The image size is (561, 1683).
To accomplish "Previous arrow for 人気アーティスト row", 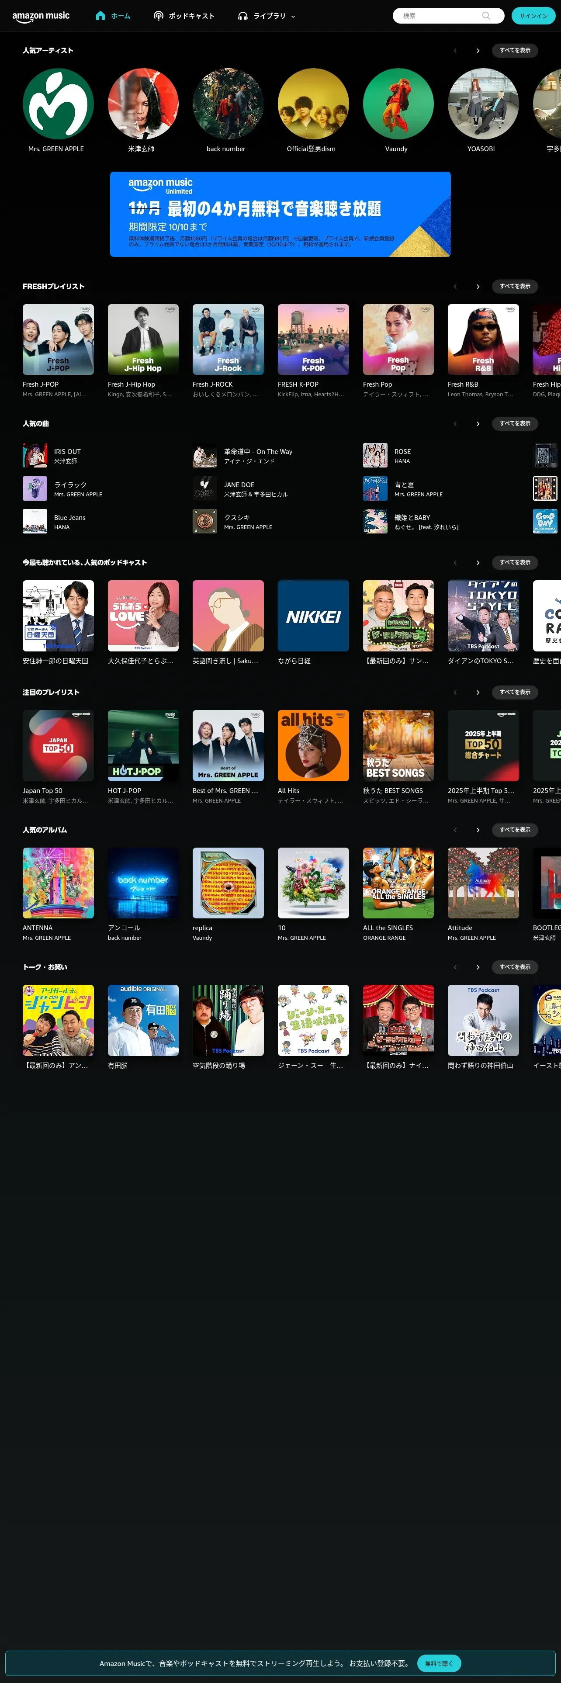I will click(x=455, y=50).
